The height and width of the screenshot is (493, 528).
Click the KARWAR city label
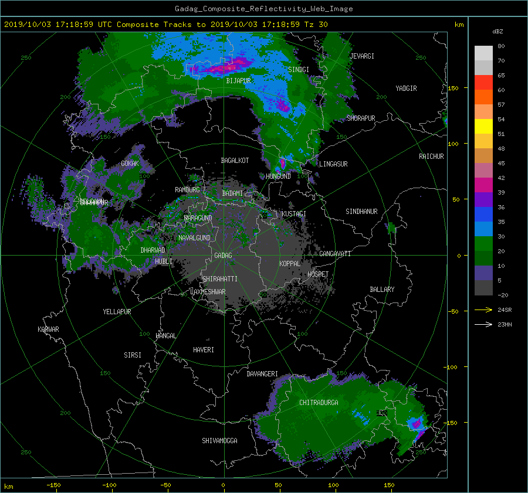[48, 329]
